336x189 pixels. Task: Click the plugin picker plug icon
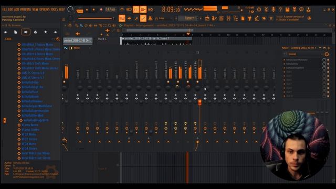click(250, 18)
